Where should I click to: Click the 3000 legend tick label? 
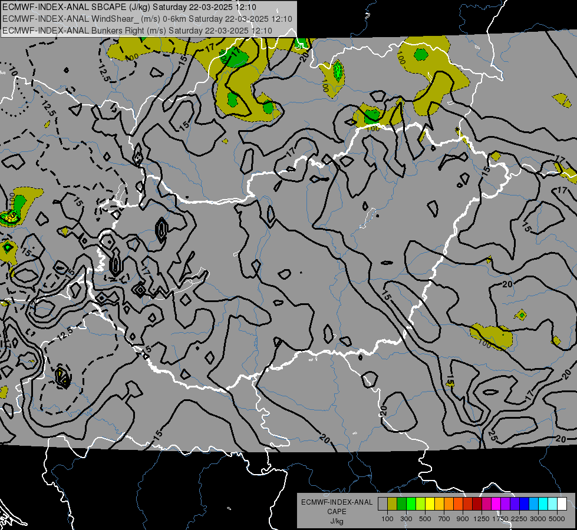[538, 519]
